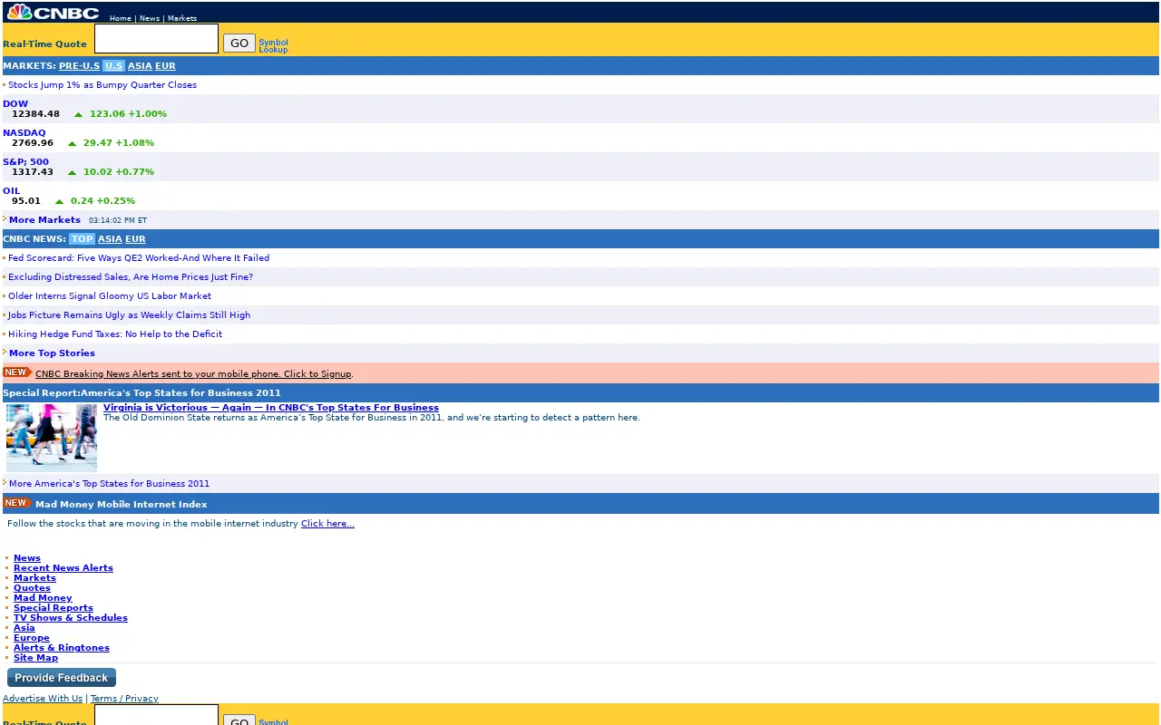Open the Terms / Privacy link
Viewport: 1161px width, 725px height.
point(124,699)
